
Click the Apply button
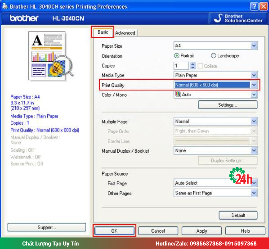pos(201,231)
